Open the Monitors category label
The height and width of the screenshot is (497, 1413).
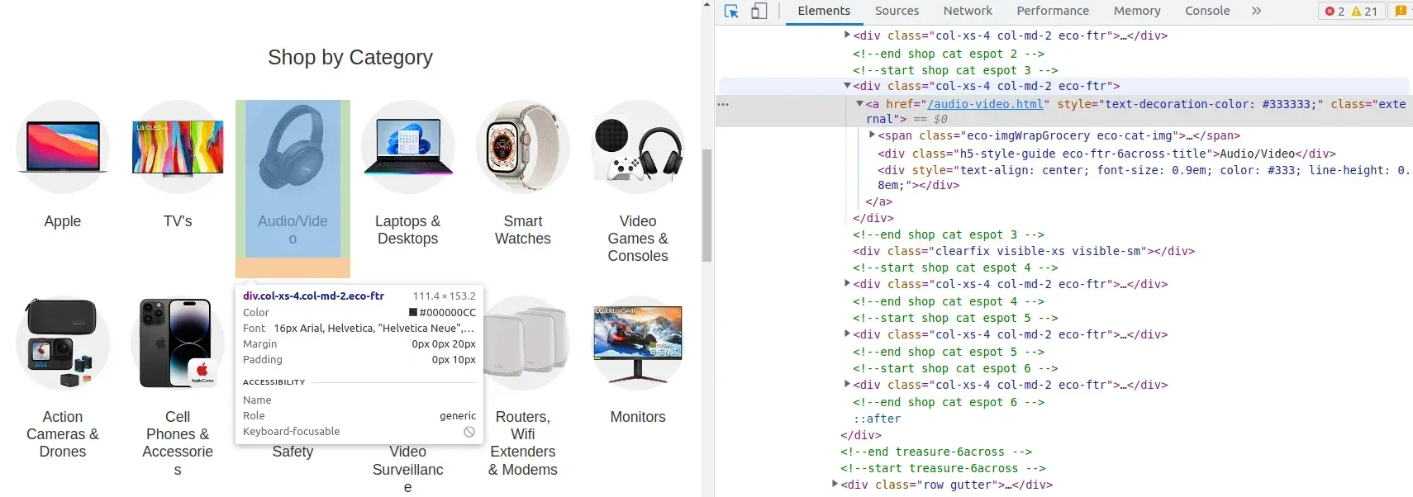click(638, 417)
